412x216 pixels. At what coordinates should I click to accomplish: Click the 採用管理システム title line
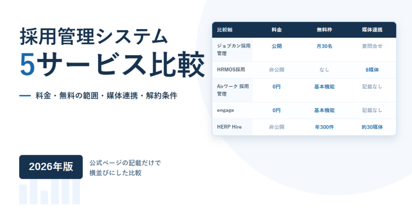tap(94, 36)
